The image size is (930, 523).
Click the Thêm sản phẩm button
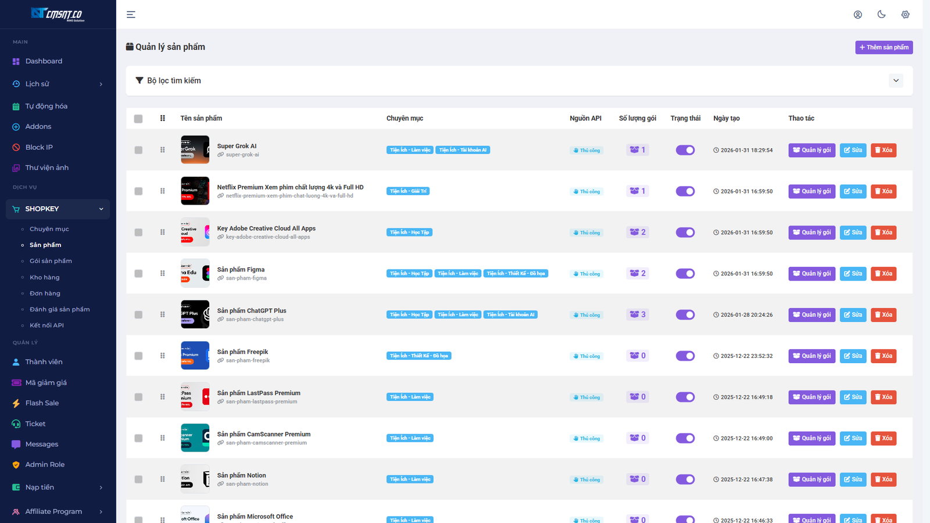884,47
